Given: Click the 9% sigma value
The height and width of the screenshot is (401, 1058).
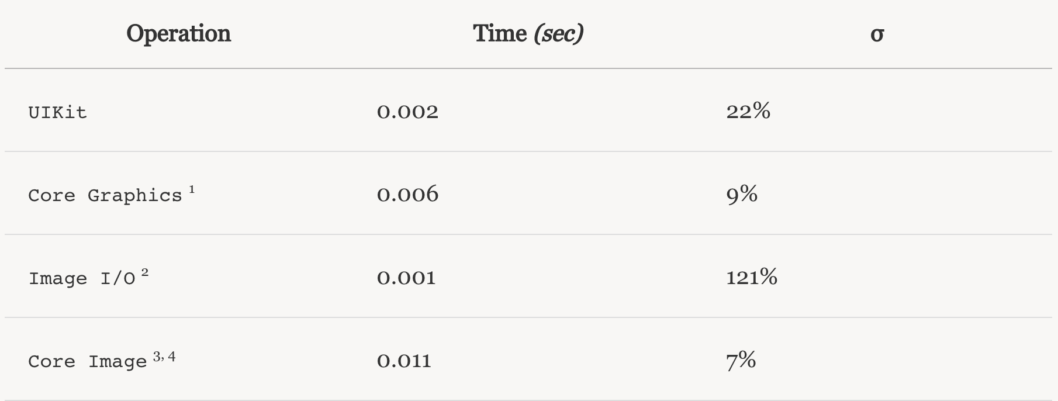Looking at the screenshot, I should (x=742, y=193).
